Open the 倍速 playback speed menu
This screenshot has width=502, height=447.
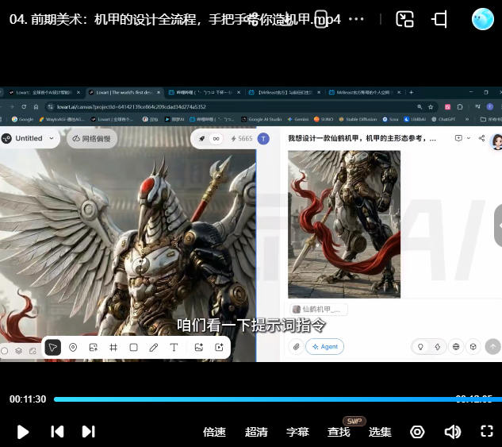[214, 432]
